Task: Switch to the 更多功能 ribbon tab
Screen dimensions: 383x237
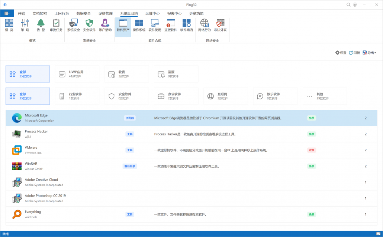Action: (x=196, y=13)
